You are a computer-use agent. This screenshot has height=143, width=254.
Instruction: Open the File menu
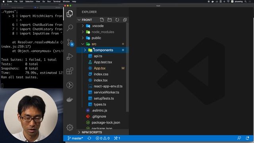pyautogui.click(x=16, y=2)
